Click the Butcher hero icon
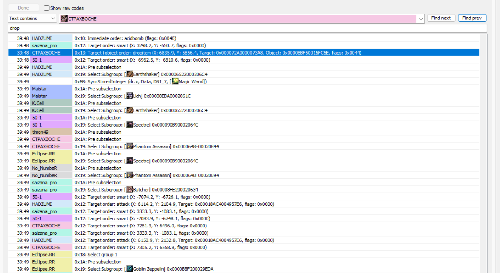 pos(130,190)
